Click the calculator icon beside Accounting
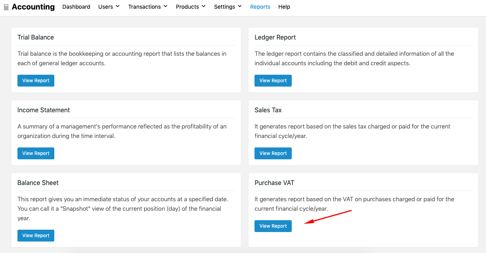Viewport: 486px width, 253px height. click(6, 6)
